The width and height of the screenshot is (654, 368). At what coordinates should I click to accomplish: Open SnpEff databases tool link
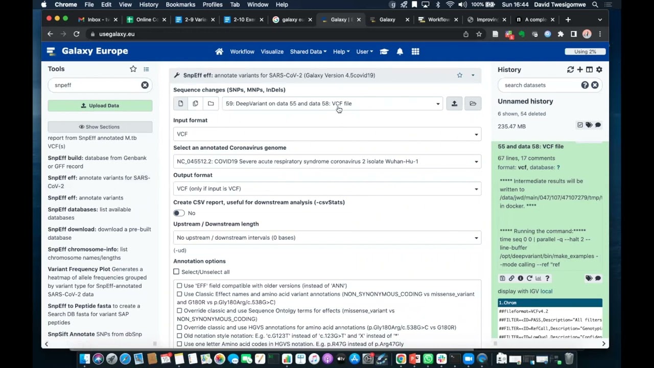pos(89,214)
